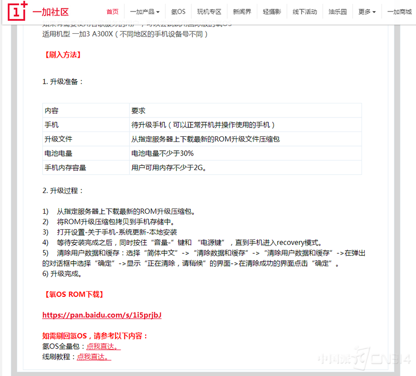Click the 从指定服务器上下载最新的ROM升级文件压缩包 cell
This screenshot has height=376, width=416.
245,139
